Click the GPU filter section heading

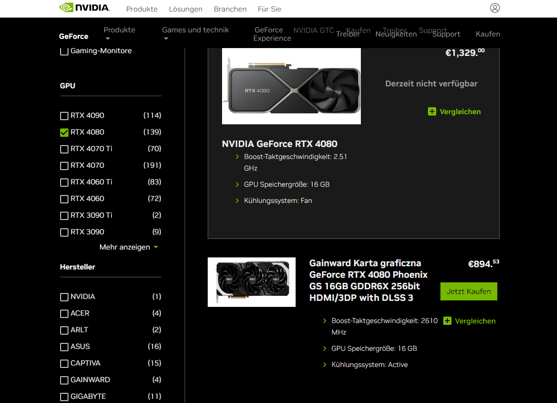tap(68, 86)
